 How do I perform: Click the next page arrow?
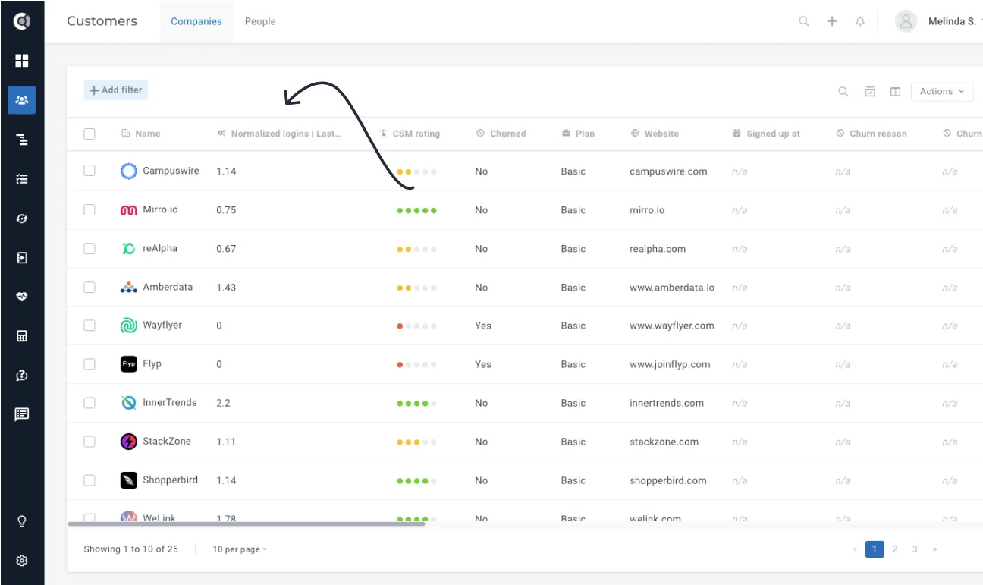pyautogui.click(x=934, y=549)
